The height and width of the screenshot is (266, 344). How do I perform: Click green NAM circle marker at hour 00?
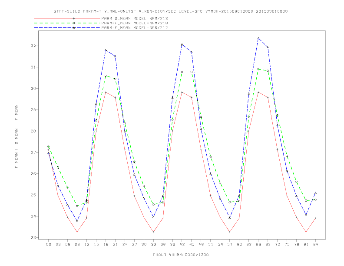(49, 146)
